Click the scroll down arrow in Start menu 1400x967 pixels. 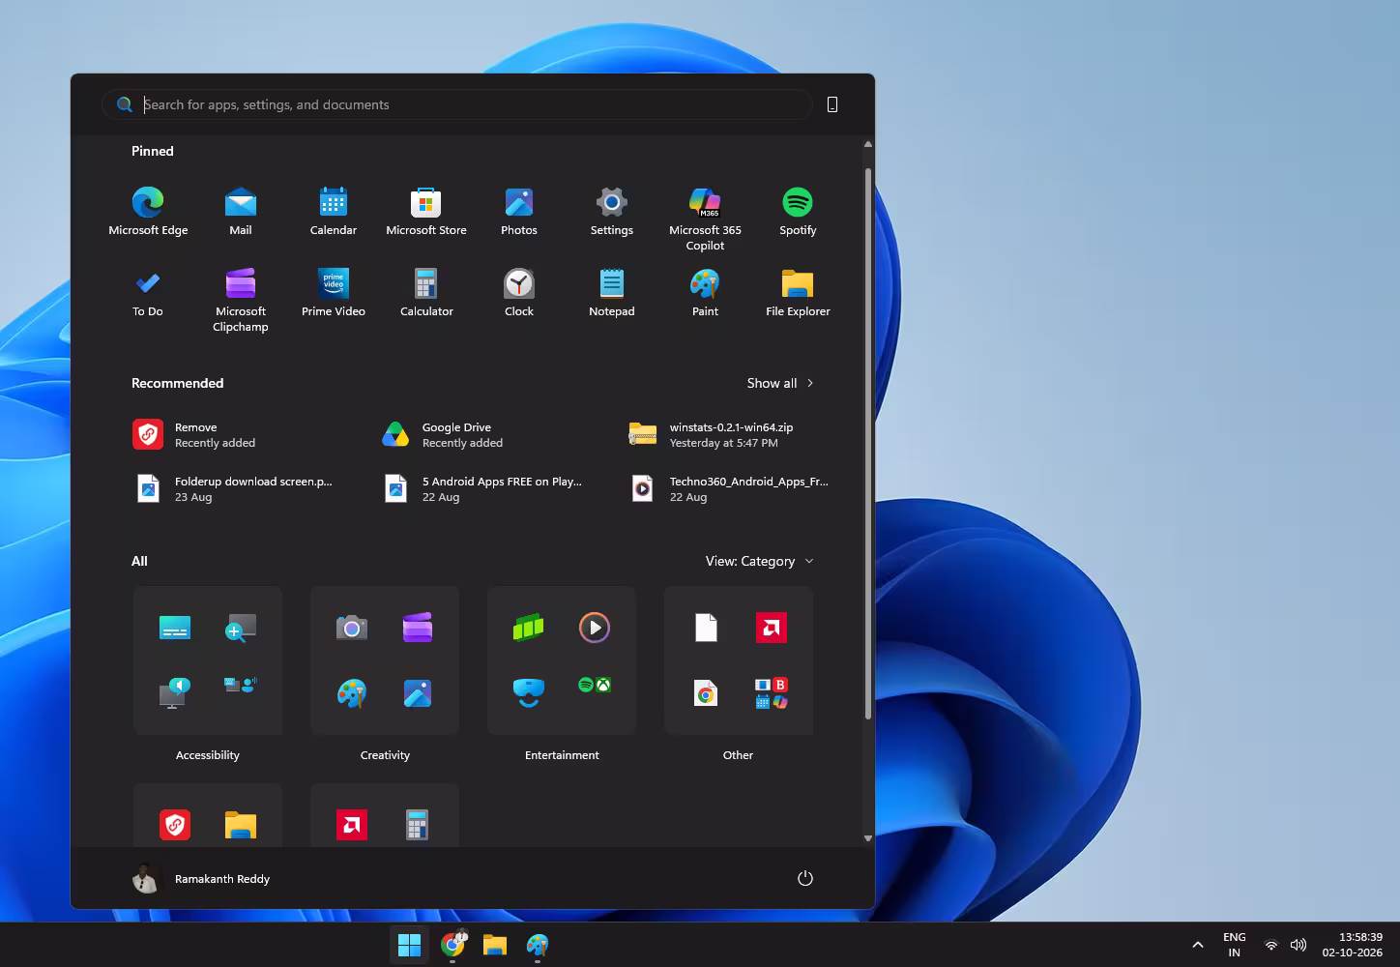point(868,838)
